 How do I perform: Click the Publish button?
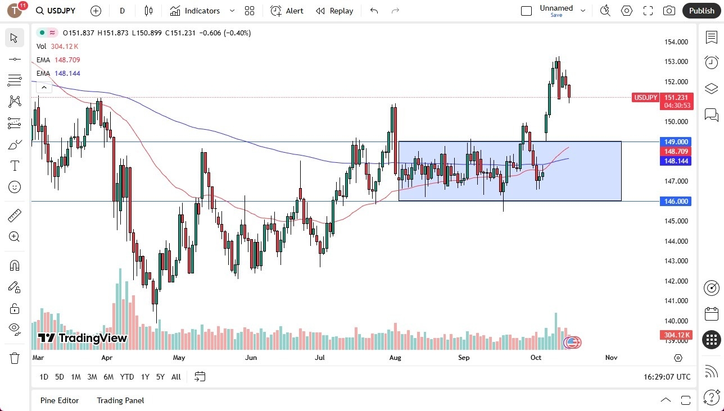click(701, 11)
